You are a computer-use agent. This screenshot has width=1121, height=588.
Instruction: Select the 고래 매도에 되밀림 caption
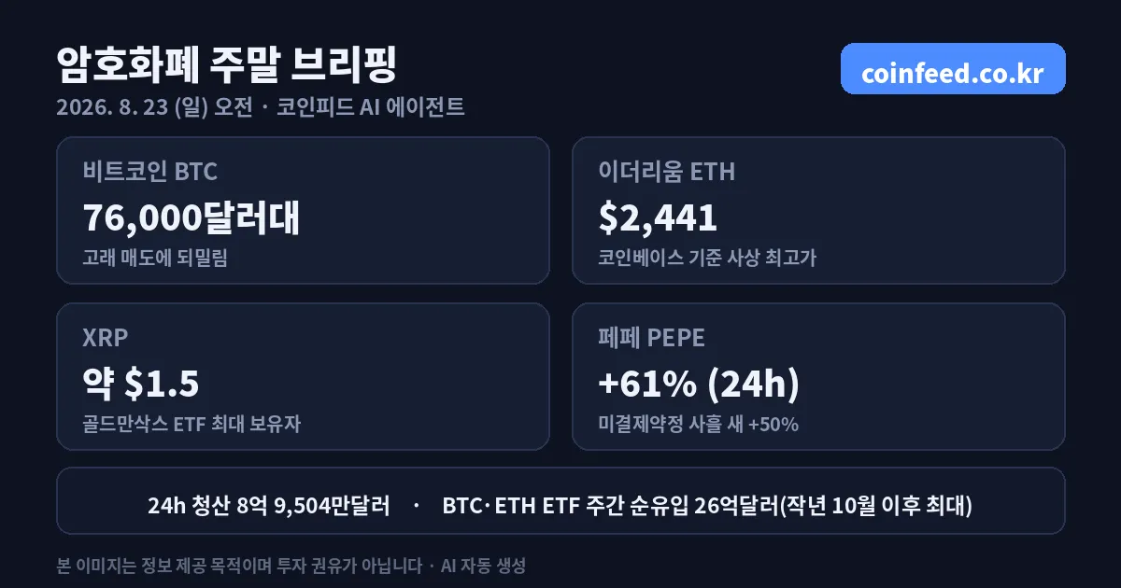155,259
